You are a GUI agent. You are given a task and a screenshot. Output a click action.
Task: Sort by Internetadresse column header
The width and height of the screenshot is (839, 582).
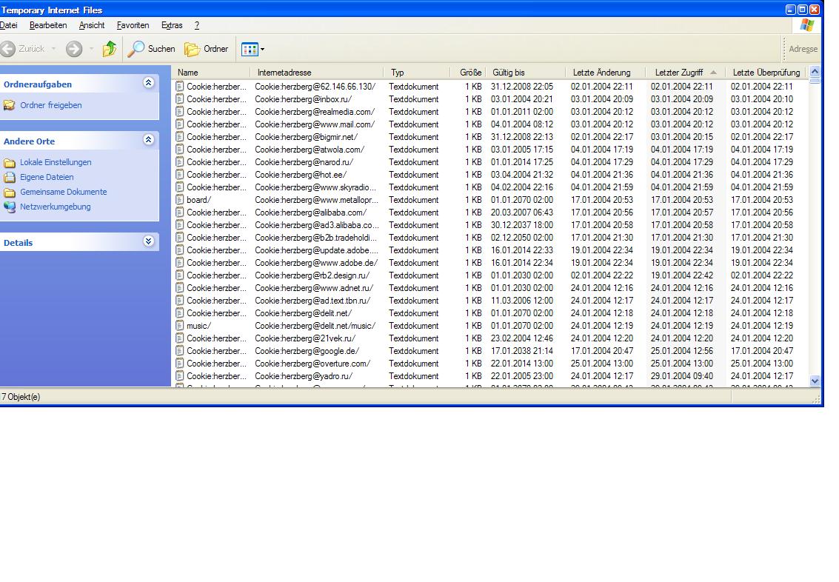(284, 73)
